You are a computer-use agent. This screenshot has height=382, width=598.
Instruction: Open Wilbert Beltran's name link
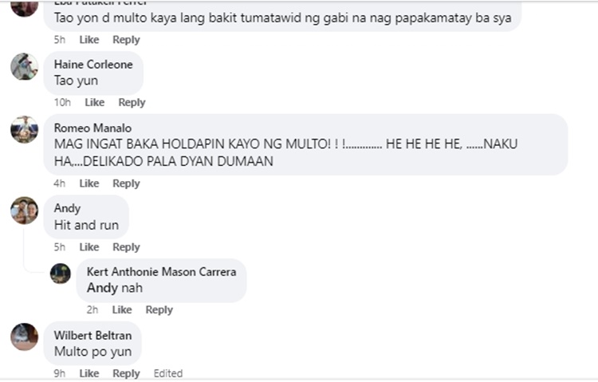coord(93,335)
